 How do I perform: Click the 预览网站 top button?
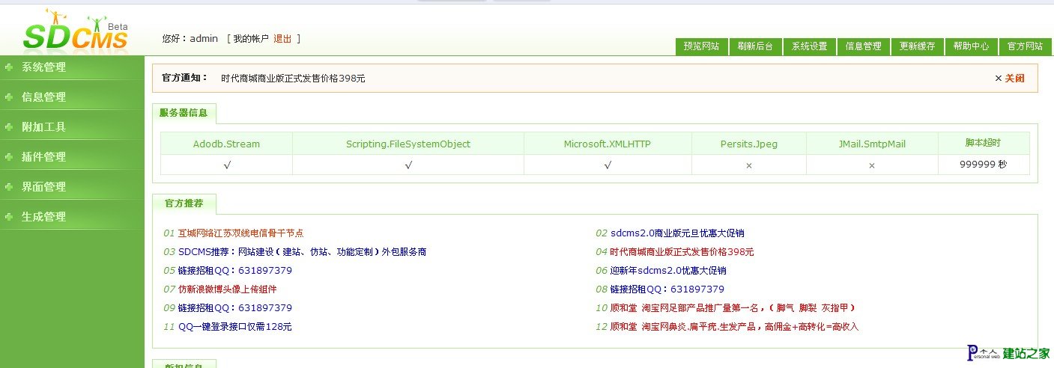pos(701,46)
